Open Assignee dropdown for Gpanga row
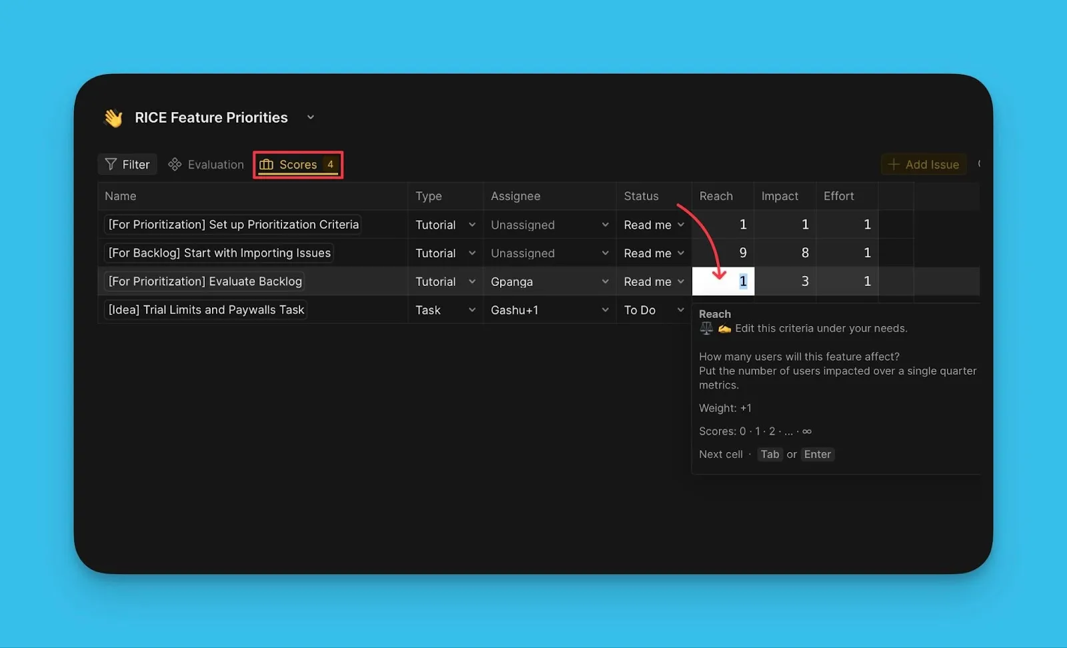The width and height of the screenshot is (1067, 648). point(605,281)
